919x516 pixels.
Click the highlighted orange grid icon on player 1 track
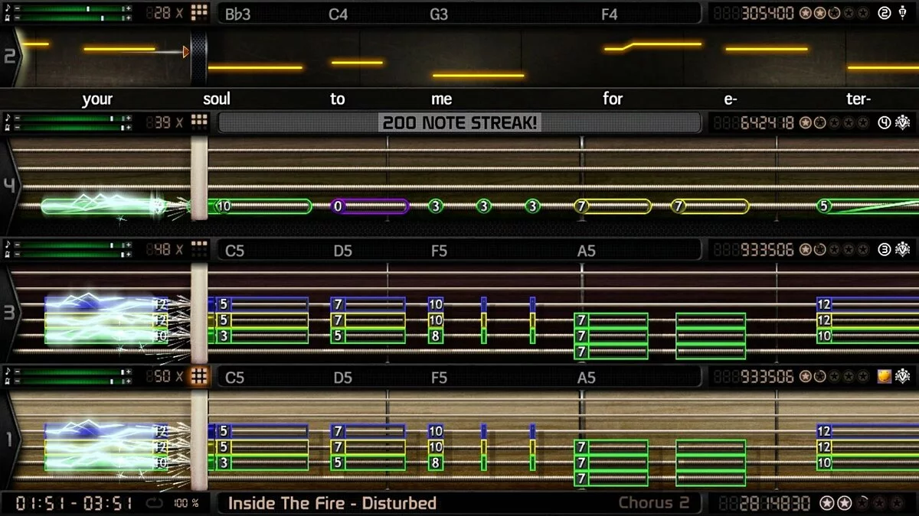[199, 376]
